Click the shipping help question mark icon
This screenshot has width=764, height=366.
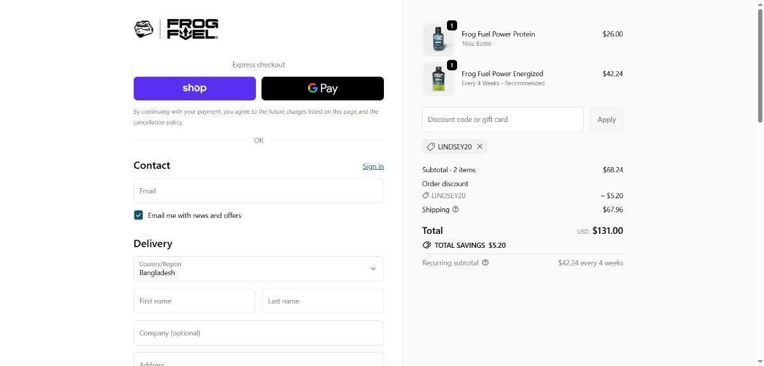point(455,209)
